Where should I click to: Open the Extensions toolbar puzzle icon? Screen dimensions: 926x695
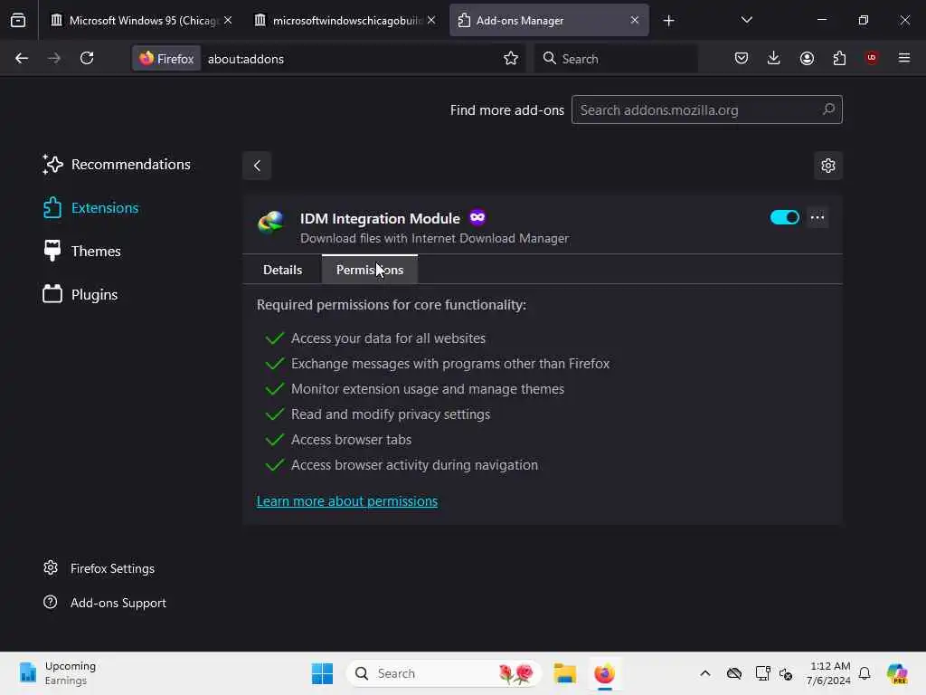pos(839,58)
